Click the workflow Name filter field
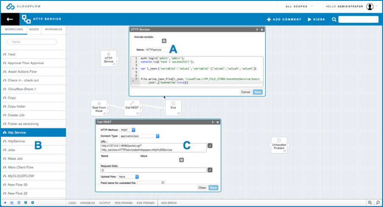 [32, 42]
